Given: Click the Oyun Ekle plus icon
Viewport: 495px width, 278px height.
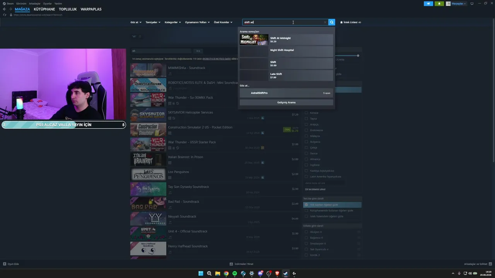Looking at the screenshot, I should click(5, 264).
